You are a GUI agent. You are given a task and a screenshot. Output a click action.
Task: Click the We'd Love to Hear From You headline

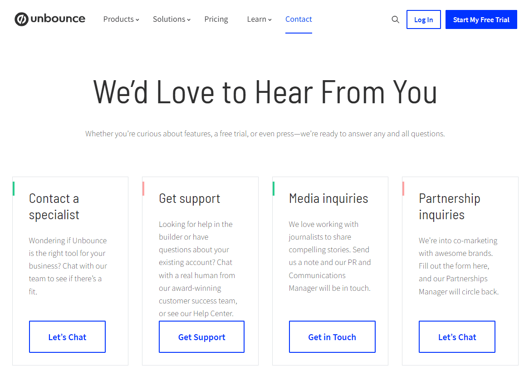click(x=265, y=92)
